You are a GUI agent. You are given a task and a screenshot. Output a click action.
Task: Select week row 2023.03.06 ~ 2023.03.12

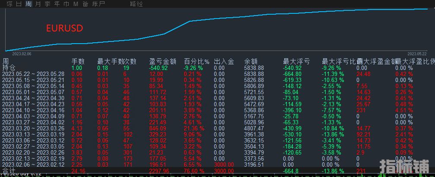click(33, 140)
